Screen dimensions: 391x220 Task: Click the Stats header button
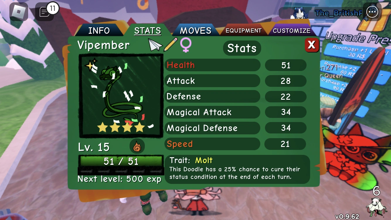point(242,48)
